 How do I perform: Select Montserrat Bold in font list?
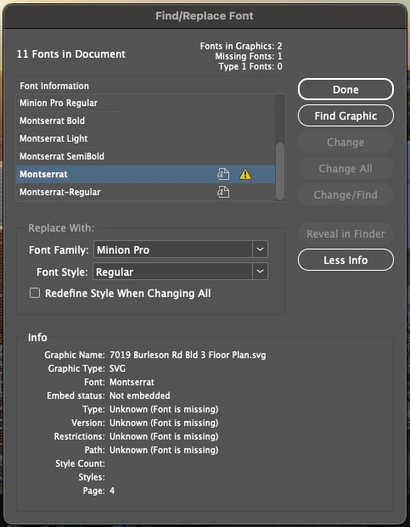145,121
